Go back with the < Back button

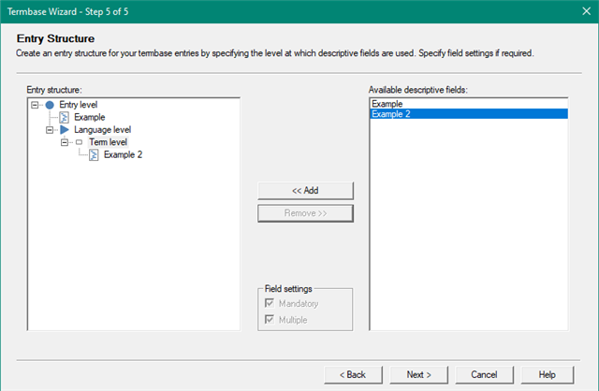coord(352,374)
